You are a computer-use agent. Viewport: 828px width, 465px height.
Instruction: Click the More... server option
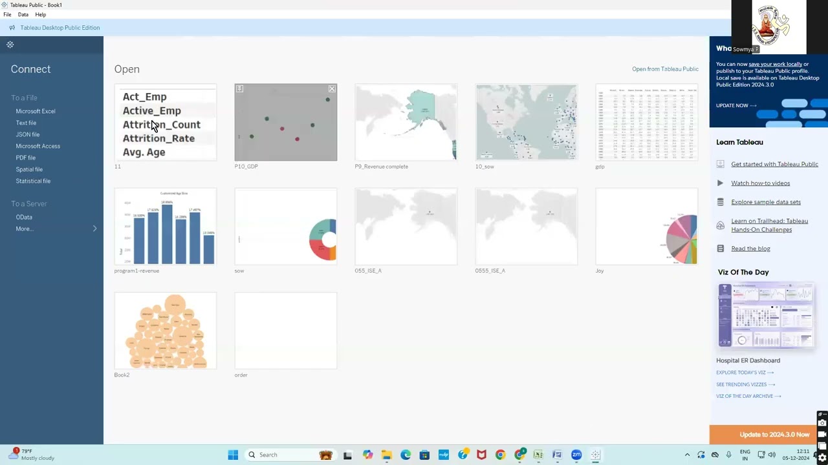pyautogui.click(x=23, y=229)
